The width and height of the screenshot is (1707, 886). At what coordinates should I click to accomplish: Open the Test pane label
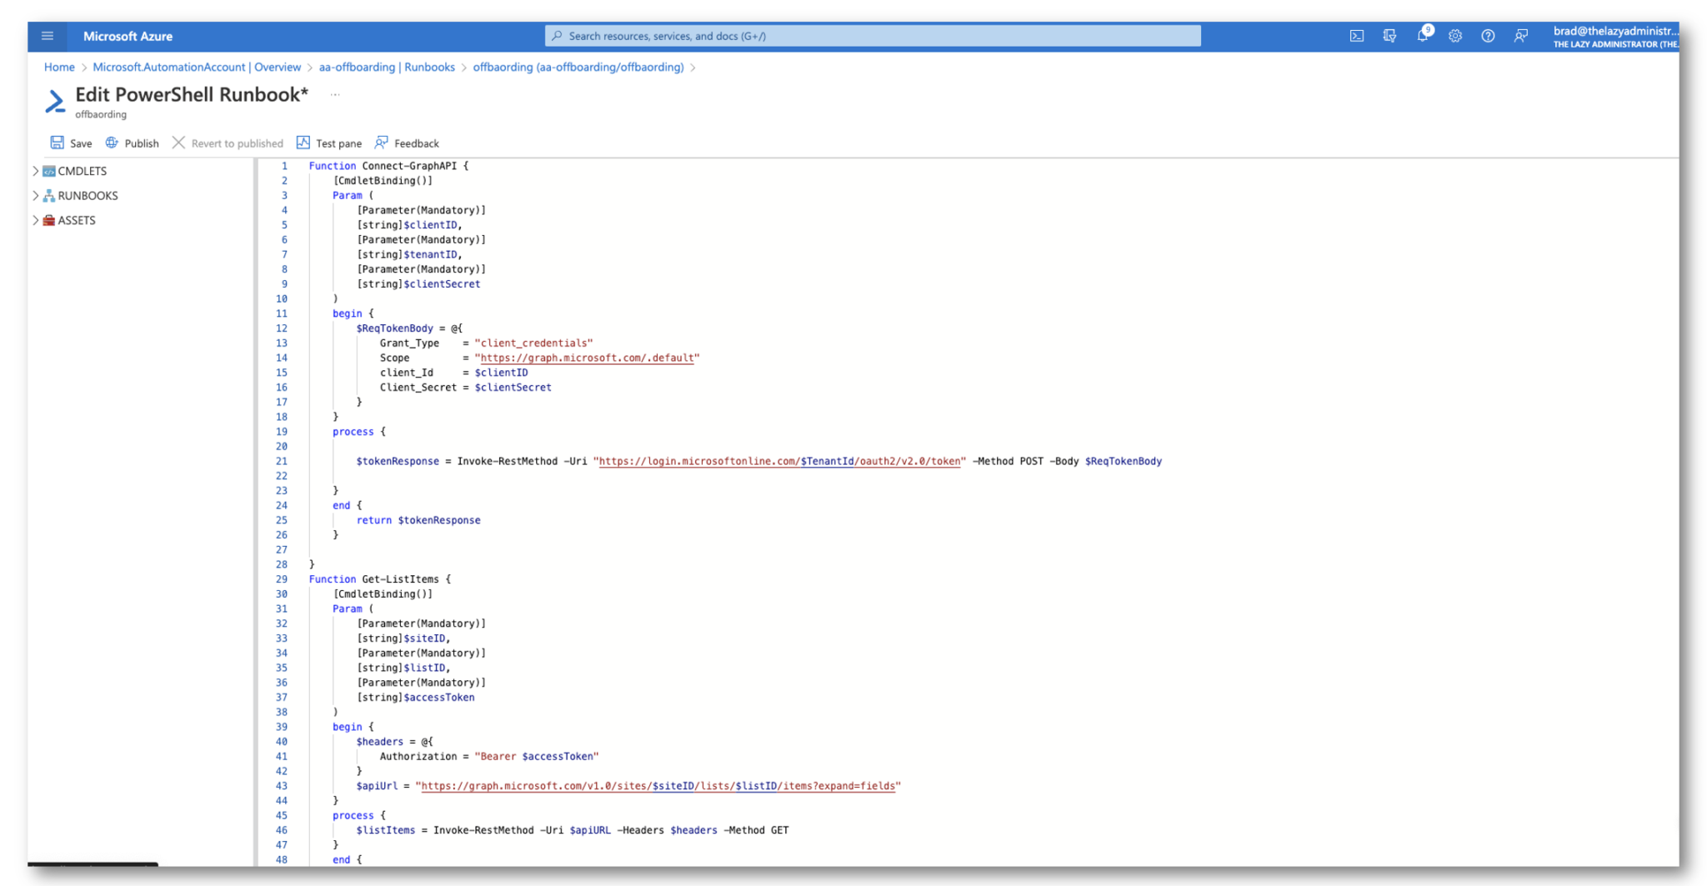point(338,143)
